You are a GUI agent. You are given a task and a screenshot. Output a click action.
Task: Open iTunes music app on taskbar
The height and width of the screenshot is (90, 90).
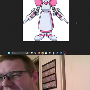(x=53, y=53)
